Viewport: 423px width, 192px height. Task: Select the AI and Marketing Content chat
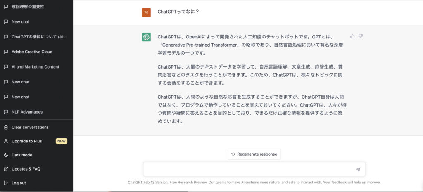tap(35, 67)
